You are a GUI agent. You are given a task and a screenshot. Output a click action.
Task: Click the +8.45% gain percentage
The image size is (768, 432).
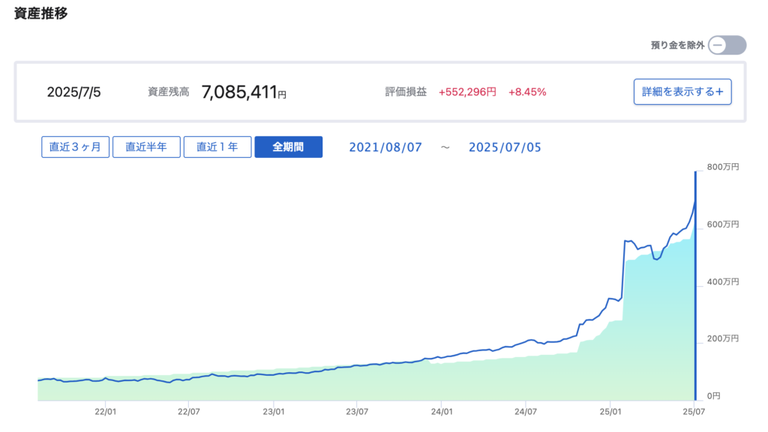pyautogui.click(x=527, y=92)
